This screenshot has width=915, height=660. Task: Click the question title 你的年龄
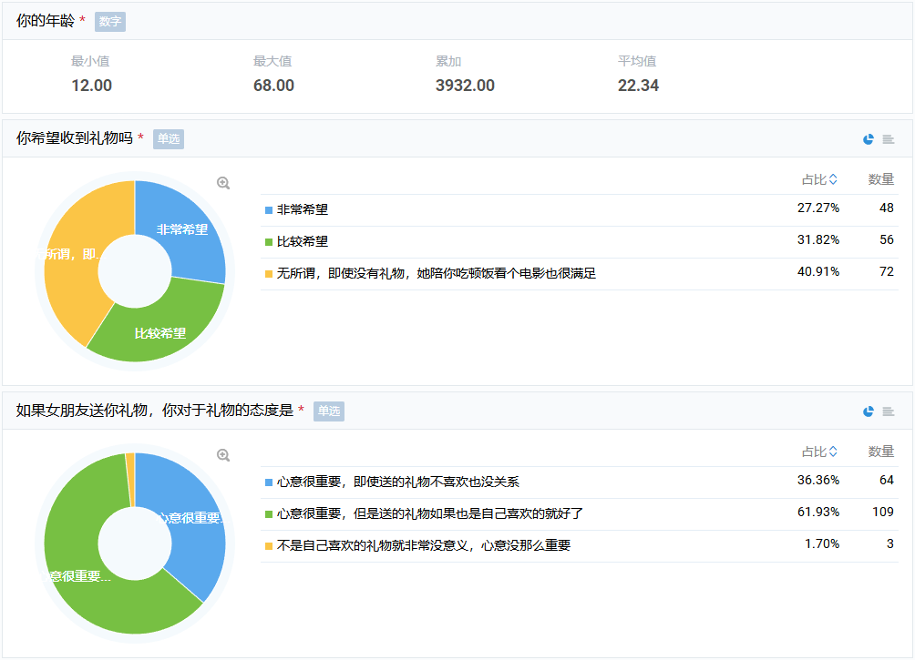coord(46,21)
